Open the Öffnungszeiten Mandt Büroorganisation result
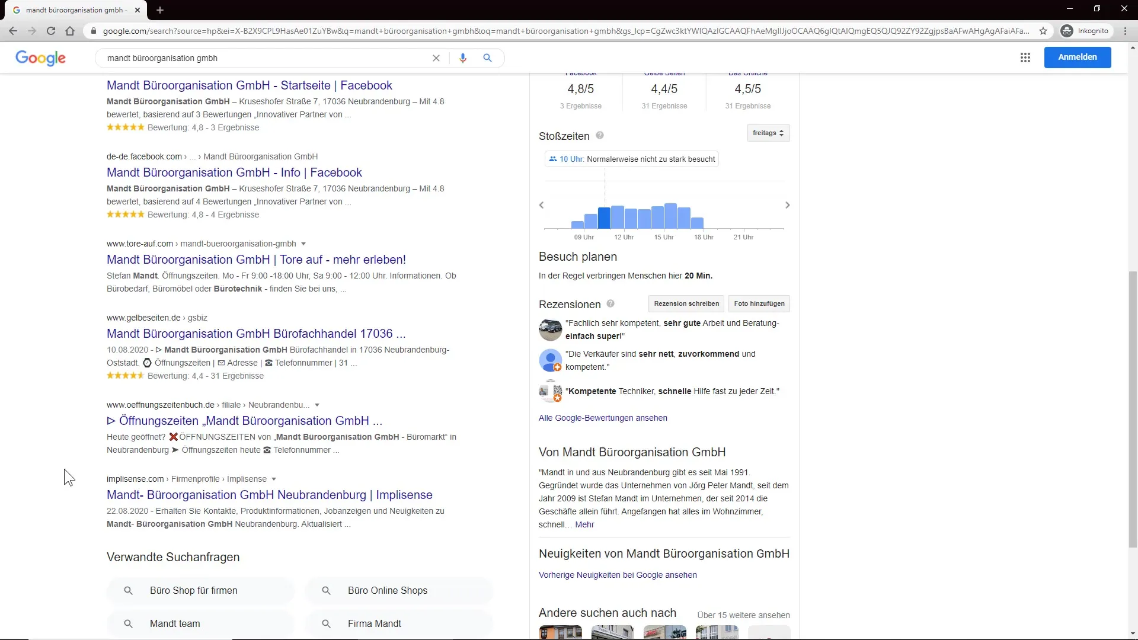 point(244,421)
